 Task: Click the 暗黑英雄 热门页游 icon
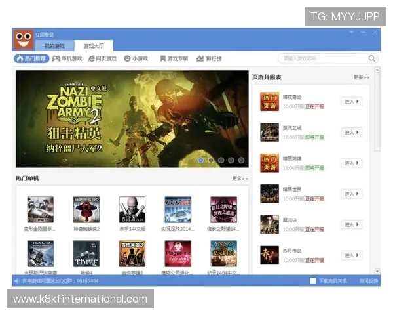[x=269, y=163]
